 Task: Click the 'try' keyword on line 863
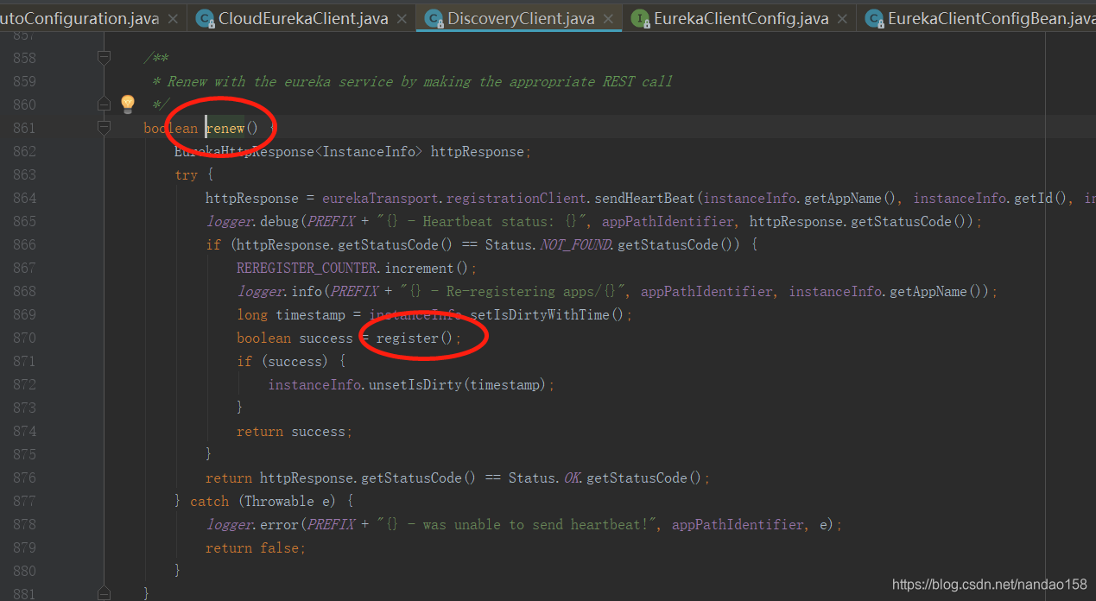[x=186, y=174]
